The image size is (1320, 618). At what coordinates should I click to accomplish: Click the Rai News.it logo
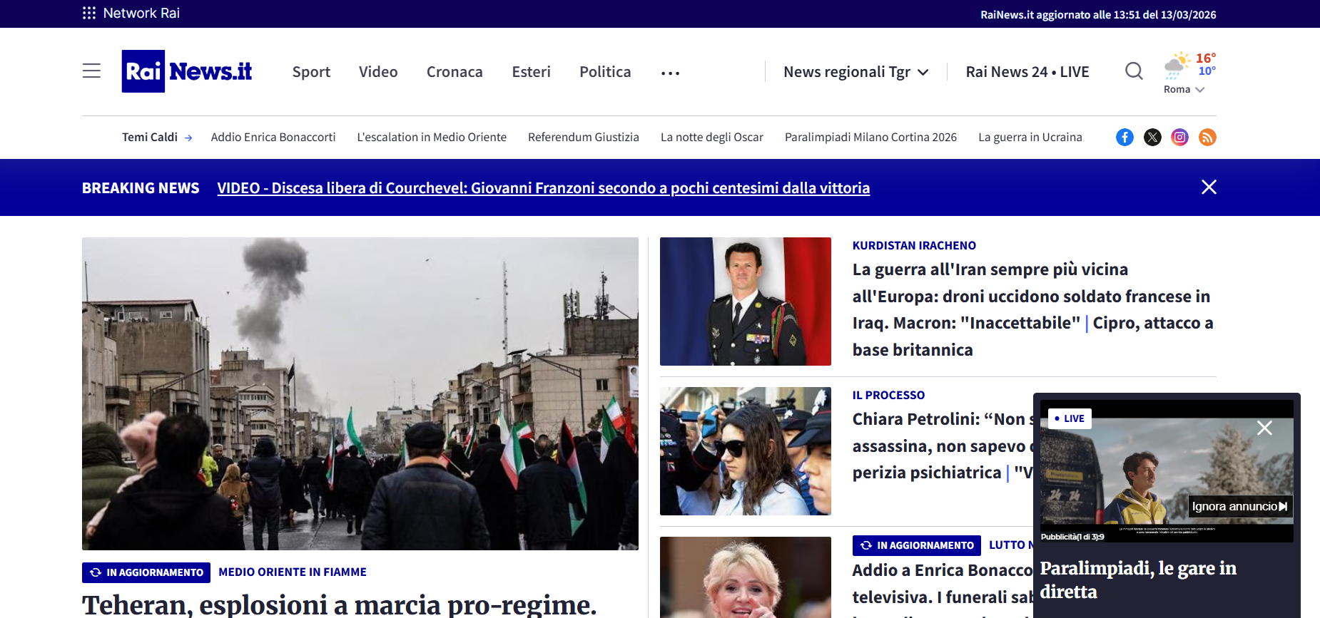click(187, 71)
